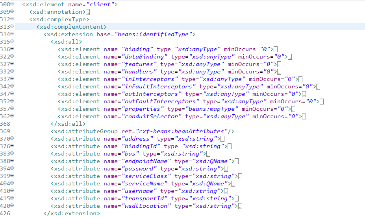Image resolution: width=365 pixels, height=218 pixels.
Task: Click the "beans:identifiedType" base value
Action: point(153,34)
